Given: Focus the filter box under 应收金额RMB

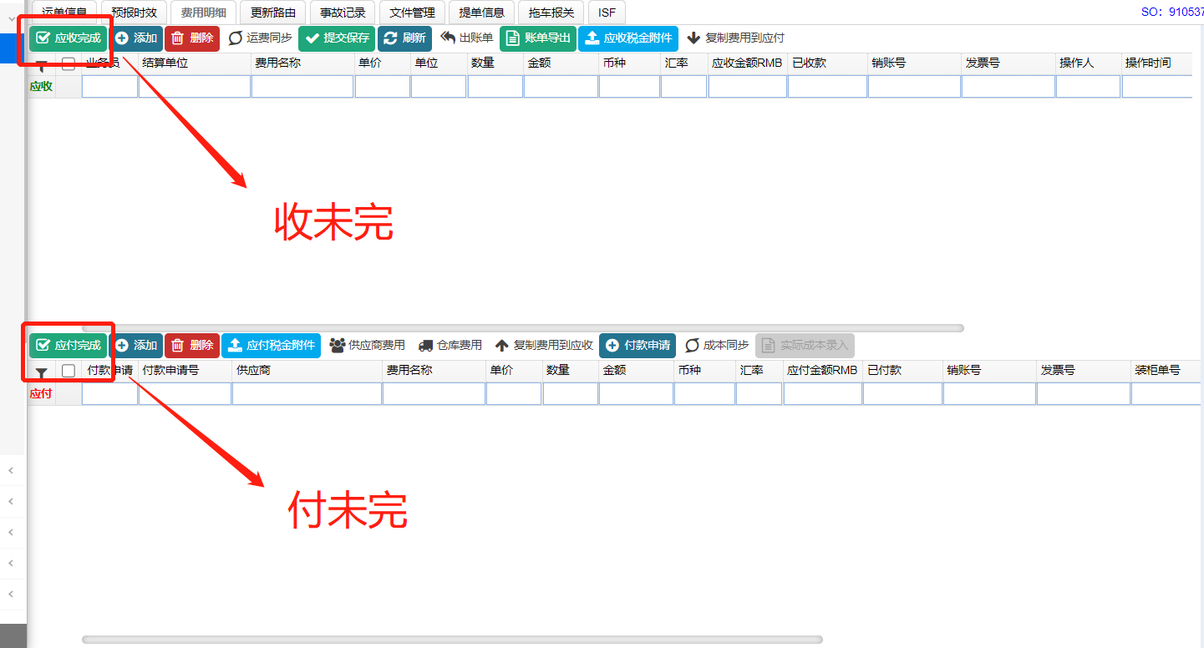Looking at the screenshot, I should pos(748,87).
